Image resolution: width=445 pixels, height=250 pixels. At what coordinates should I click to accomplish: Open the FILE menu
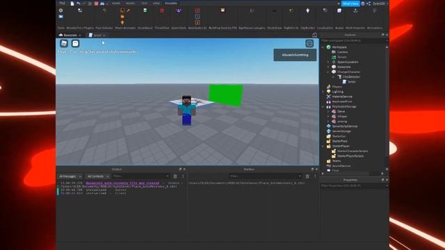click(62, 3)
